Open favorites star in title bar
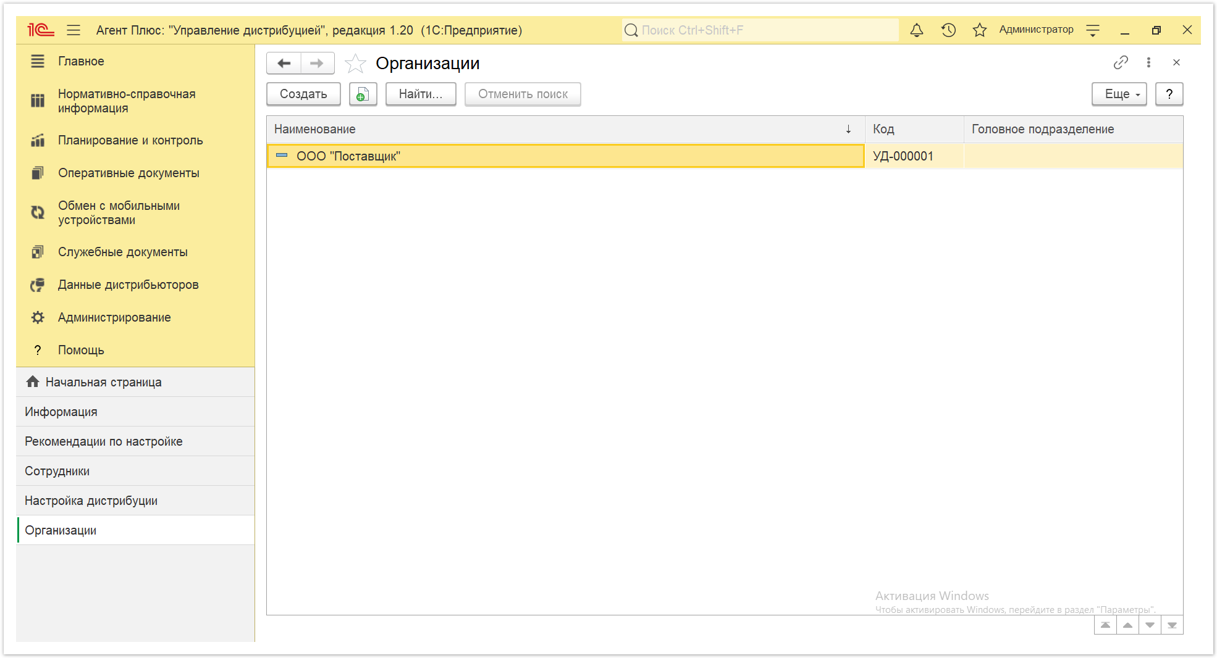This screenshot has height=658, width=1217. coord(980,30)
